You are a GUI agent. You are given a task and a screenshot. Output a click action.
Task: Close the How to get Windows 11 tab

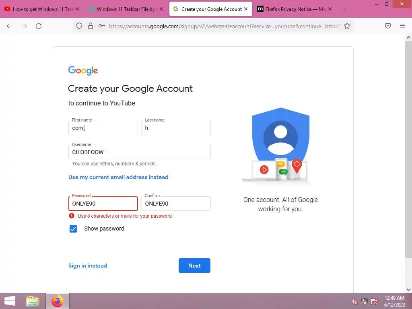click(x=77, y=9)
